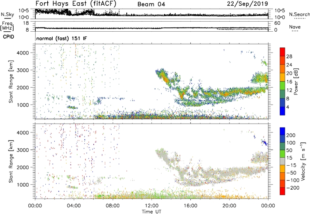
Task: Click the '04:00' time tick label
Action: coord(74,206)
